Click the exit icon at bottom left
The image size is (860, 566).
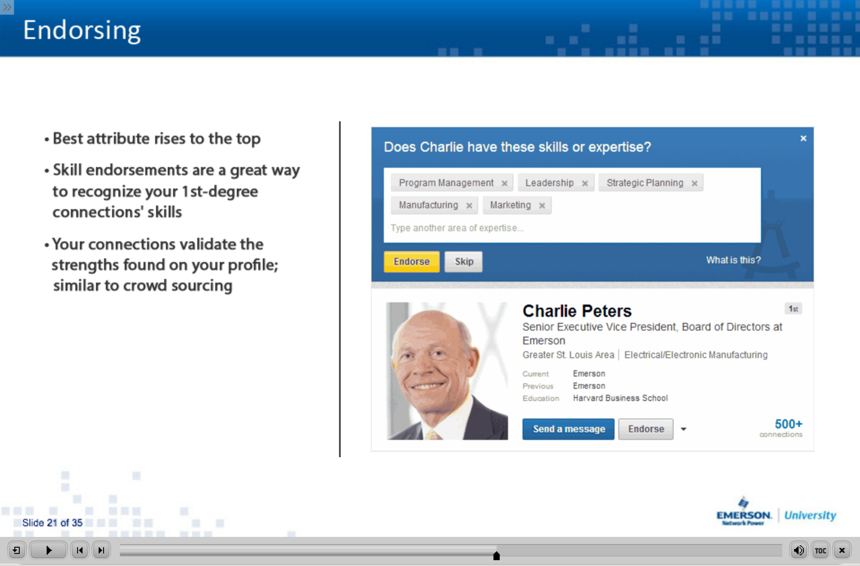(17, 550)
